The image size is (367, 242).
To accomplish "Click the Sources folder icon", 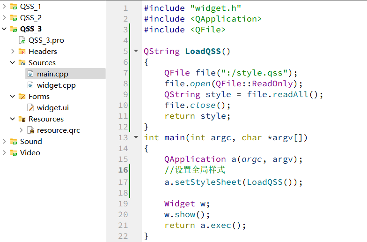I will [x=22, y=63].
